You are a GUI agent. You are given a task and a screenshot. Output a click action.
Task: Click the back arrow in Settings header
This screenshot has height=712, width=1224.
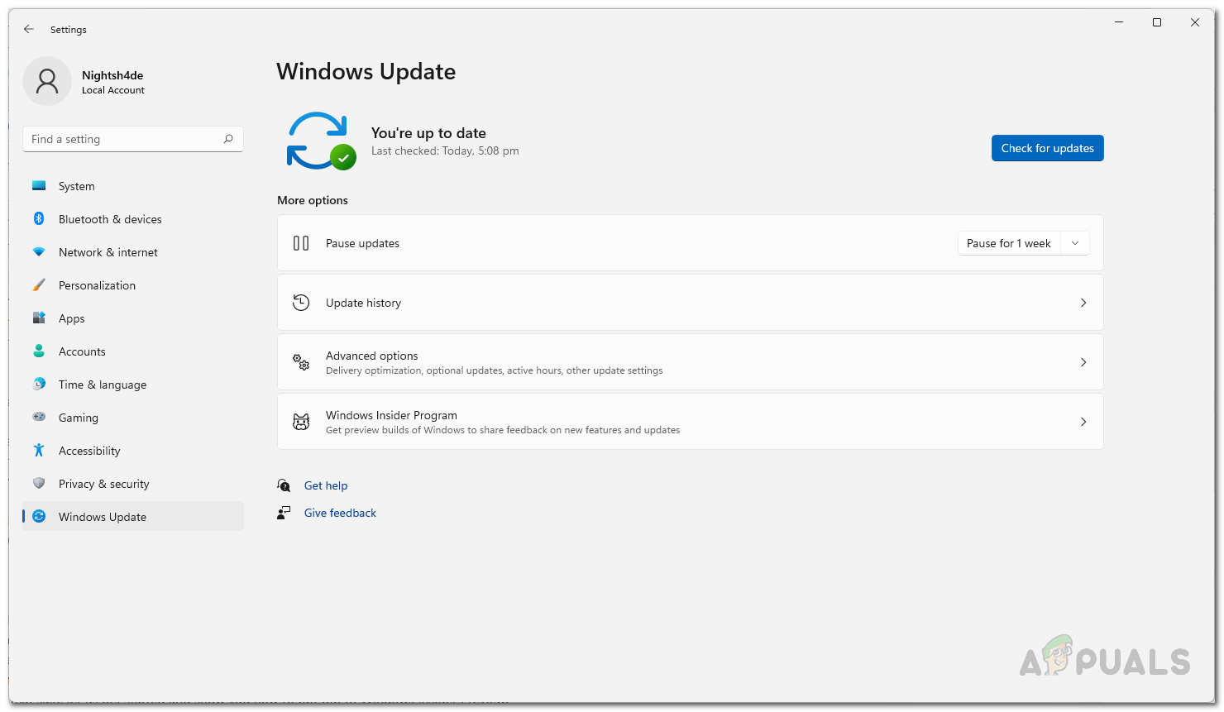pyautogui.click(x=29, y=29)
